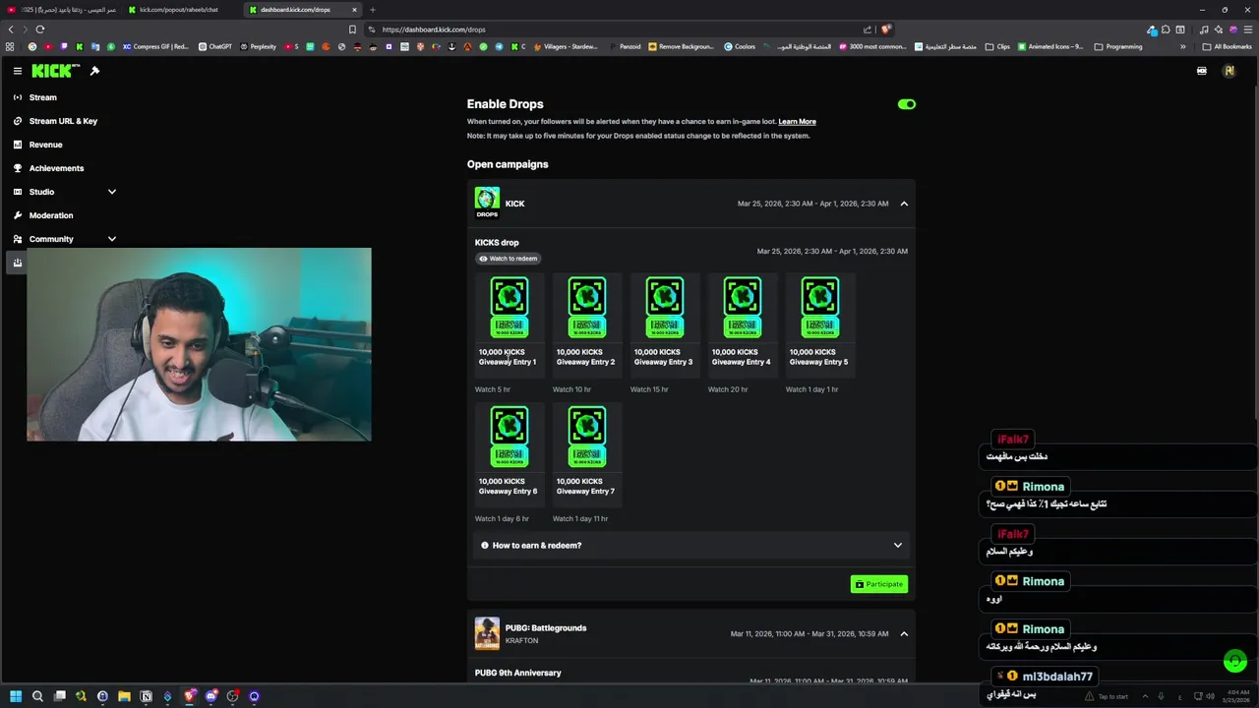Click the share icon in the address bar

pos(868,29)
